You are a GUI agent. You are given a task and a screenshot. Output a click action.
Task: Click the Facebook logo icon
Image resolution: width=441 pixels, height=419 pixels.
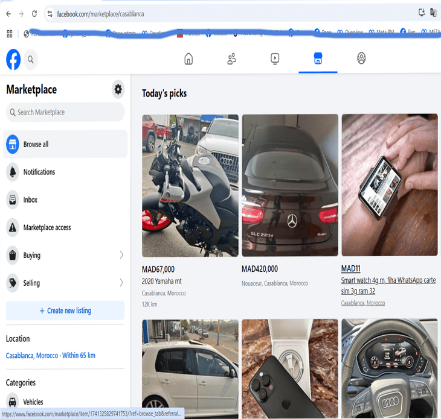(13, 59)
